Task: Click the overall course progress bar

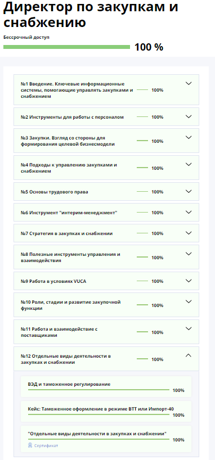Action: [x=66, y=47]
